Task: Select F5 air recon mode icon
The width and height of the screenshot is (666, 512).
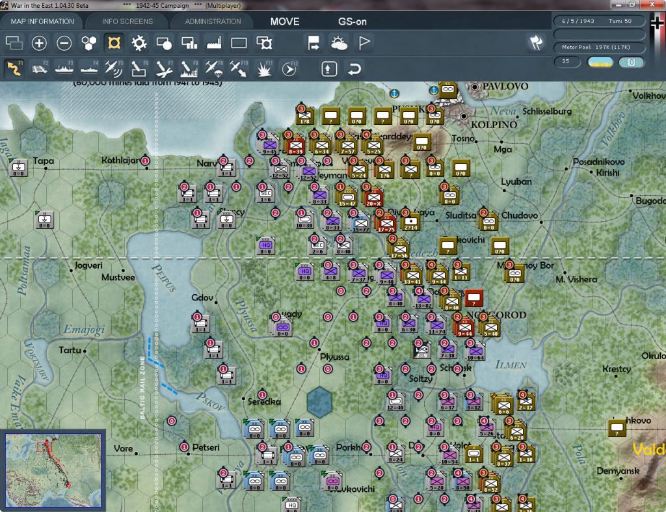Action: point(114,68)
